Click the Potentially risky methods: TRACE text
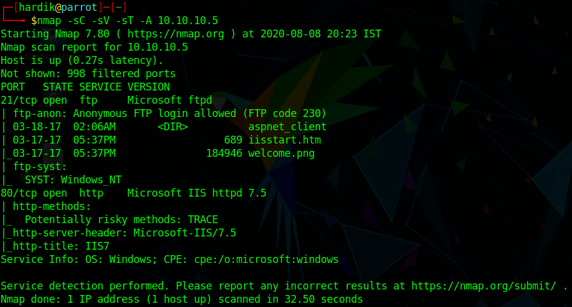 point(121,220)
